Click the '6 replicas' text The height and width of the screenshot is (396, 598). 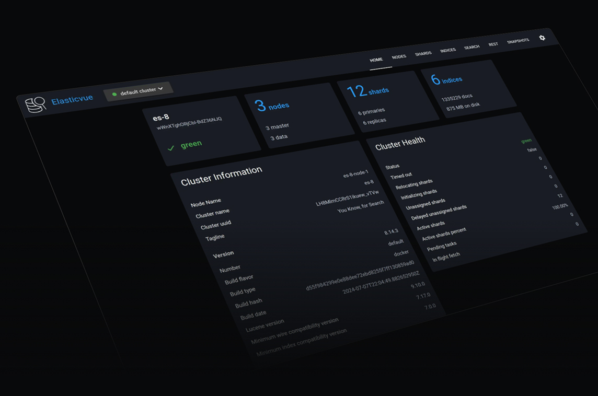pos(374,122)
